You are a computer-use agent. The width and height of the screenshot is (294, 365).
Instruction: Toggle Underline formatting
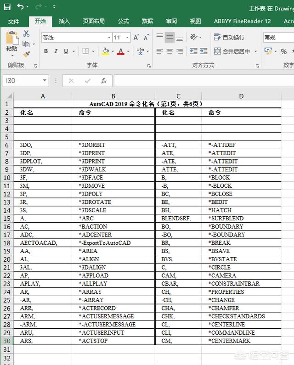(x=66, y=51)
